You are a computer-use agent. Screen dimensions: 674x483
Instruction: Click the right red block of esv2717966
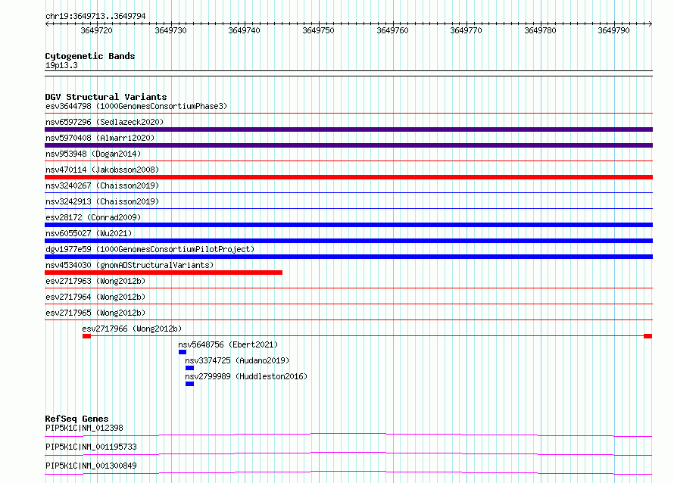coord(647,336)
